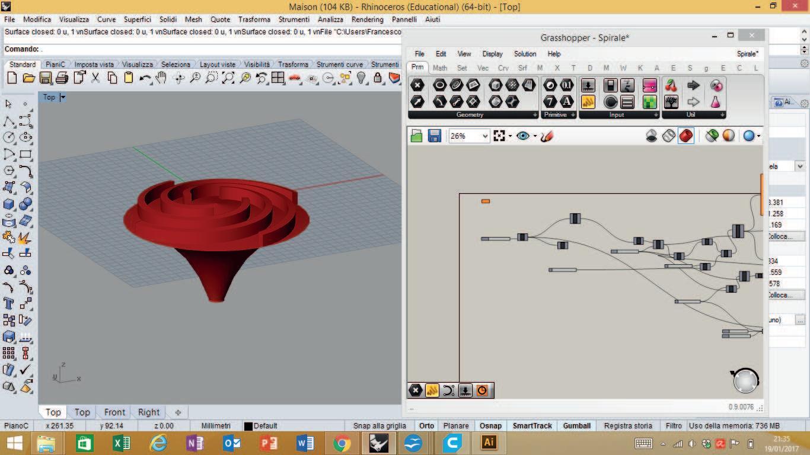Viewport: 810px width, 455px height.
Task: Open the Solution menu in Grasshopper
Action: tap(525, 54)
